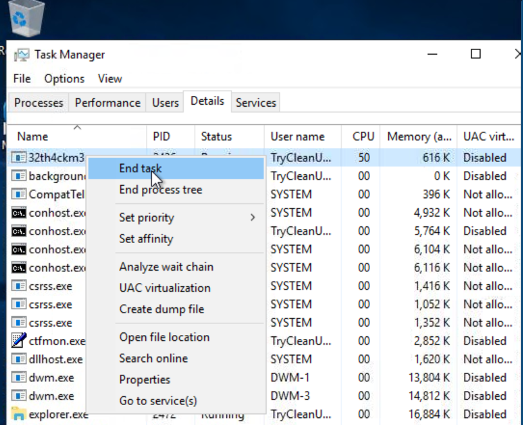Open the Options menu
523x425 pixels.
pos(64,79)
